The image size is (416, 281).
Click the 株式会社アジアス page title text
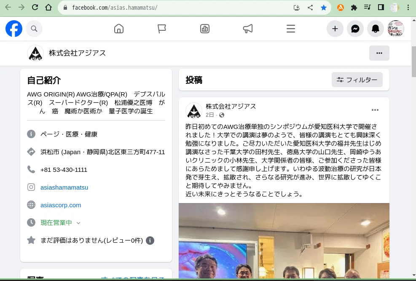tap(77, 53)
